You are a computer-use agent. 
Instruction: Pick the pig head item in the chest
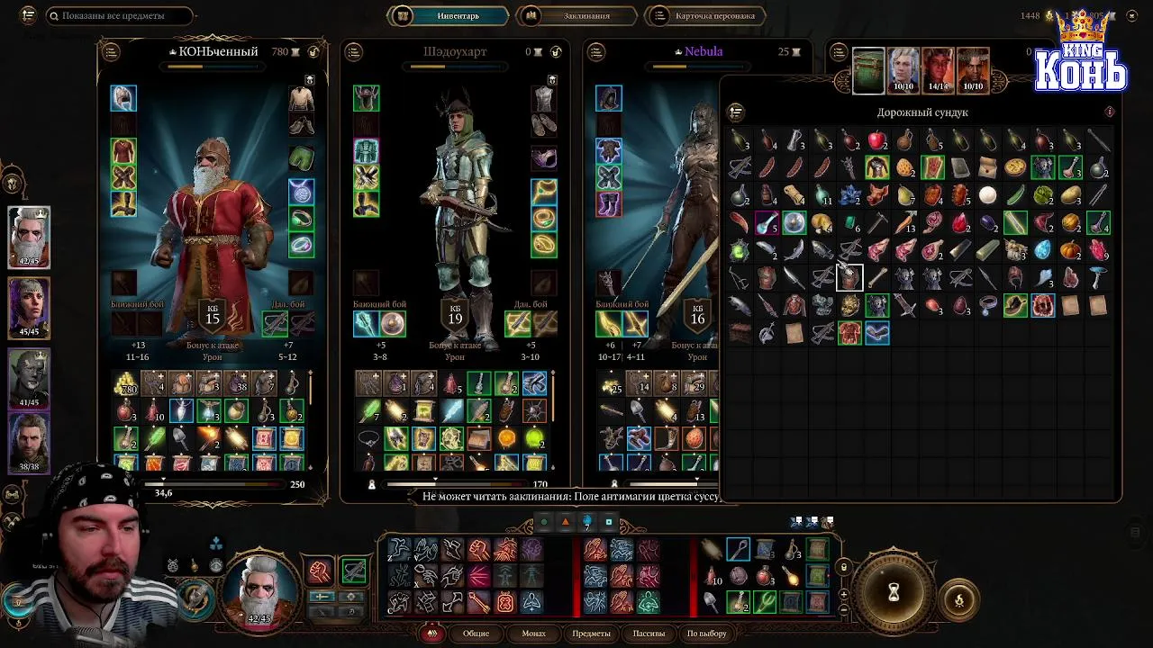[876, 195]
